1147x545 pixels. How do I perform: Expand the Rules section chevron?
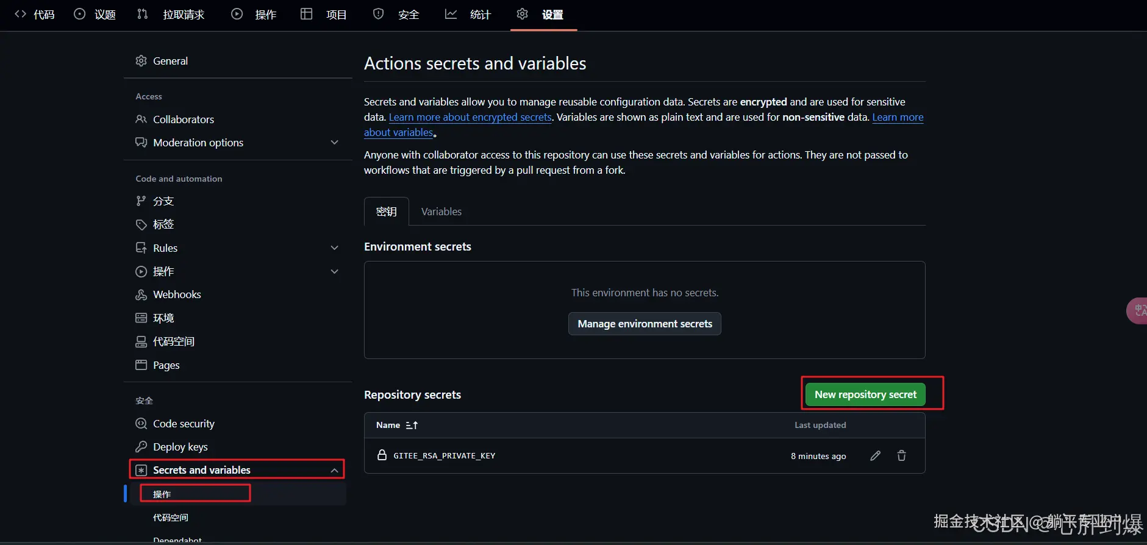[334, 248]
